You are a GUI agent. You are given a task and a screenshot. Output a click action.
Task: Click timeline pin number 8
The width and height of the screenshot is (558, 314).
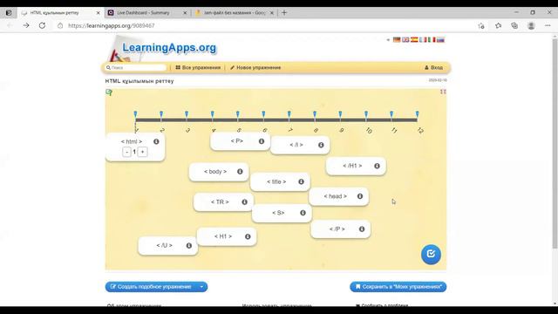[x=315, y=114]
